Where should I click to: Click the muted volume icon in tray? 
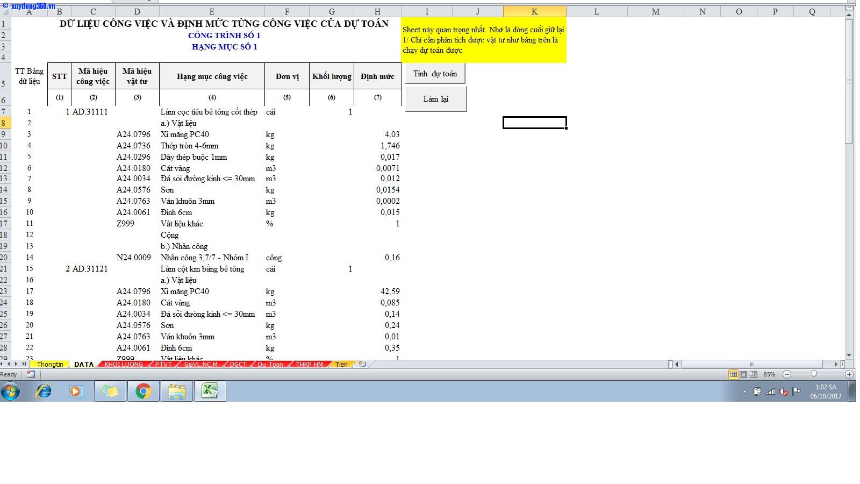(x=784, y=392)
